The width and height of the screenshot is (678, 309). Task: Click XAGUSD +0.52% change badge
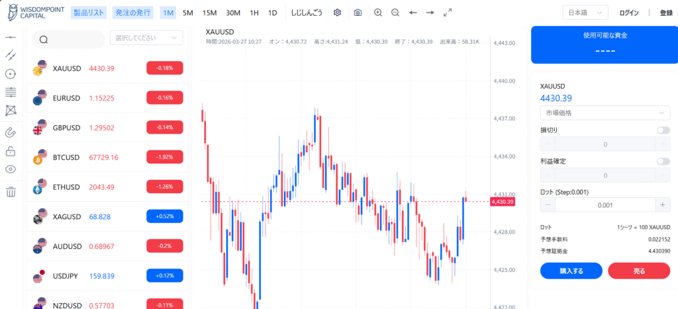(x=165, y=216)
